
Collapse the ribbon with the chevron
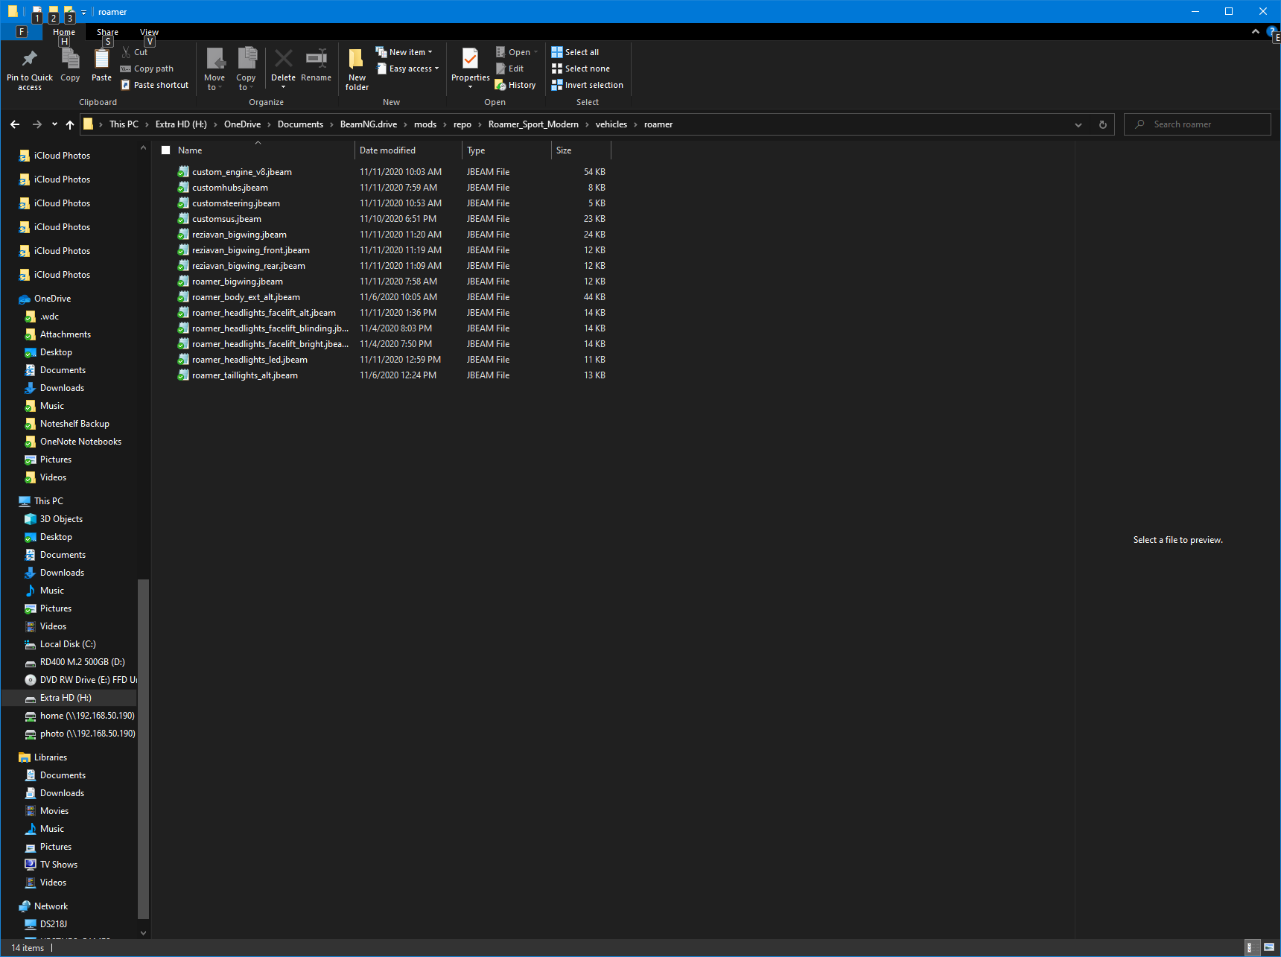(1256, 31)
